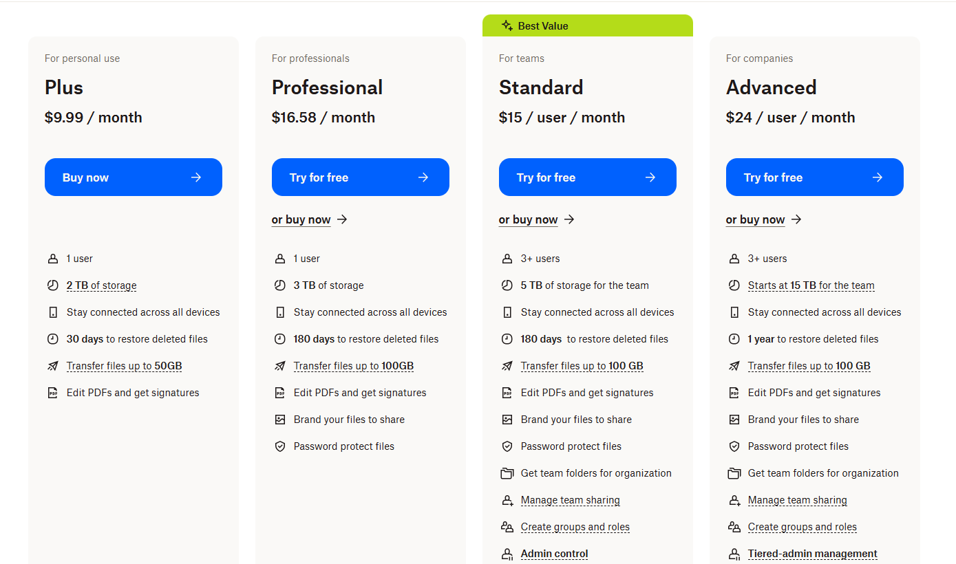Click Try for free under Standard
The width and height of the screenshot is (956, 564).
[588, 177]
